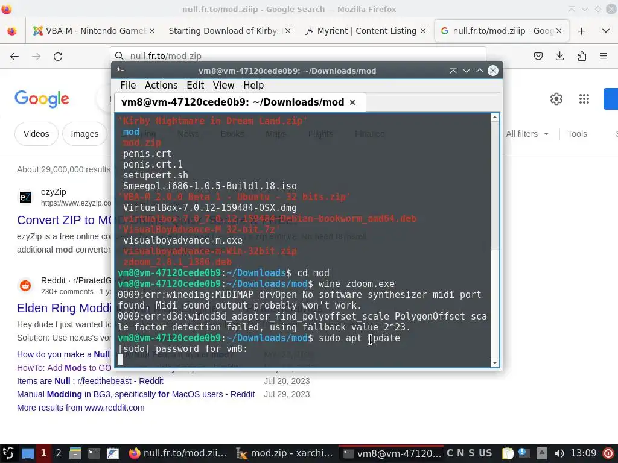Viewport: 618px width, 463px height.
Task: Open the Firefox hamburger menu
Action: (604, 56)
